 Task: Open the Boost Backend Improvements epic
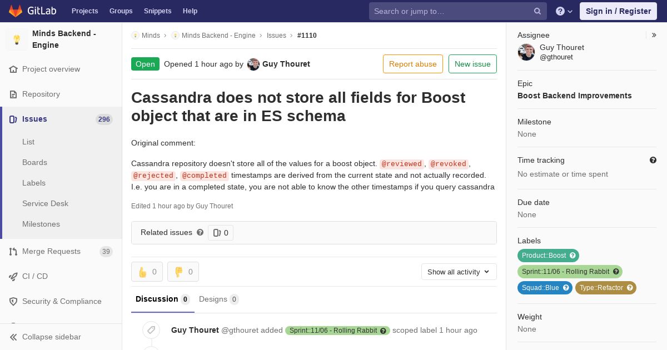[575, 96]
